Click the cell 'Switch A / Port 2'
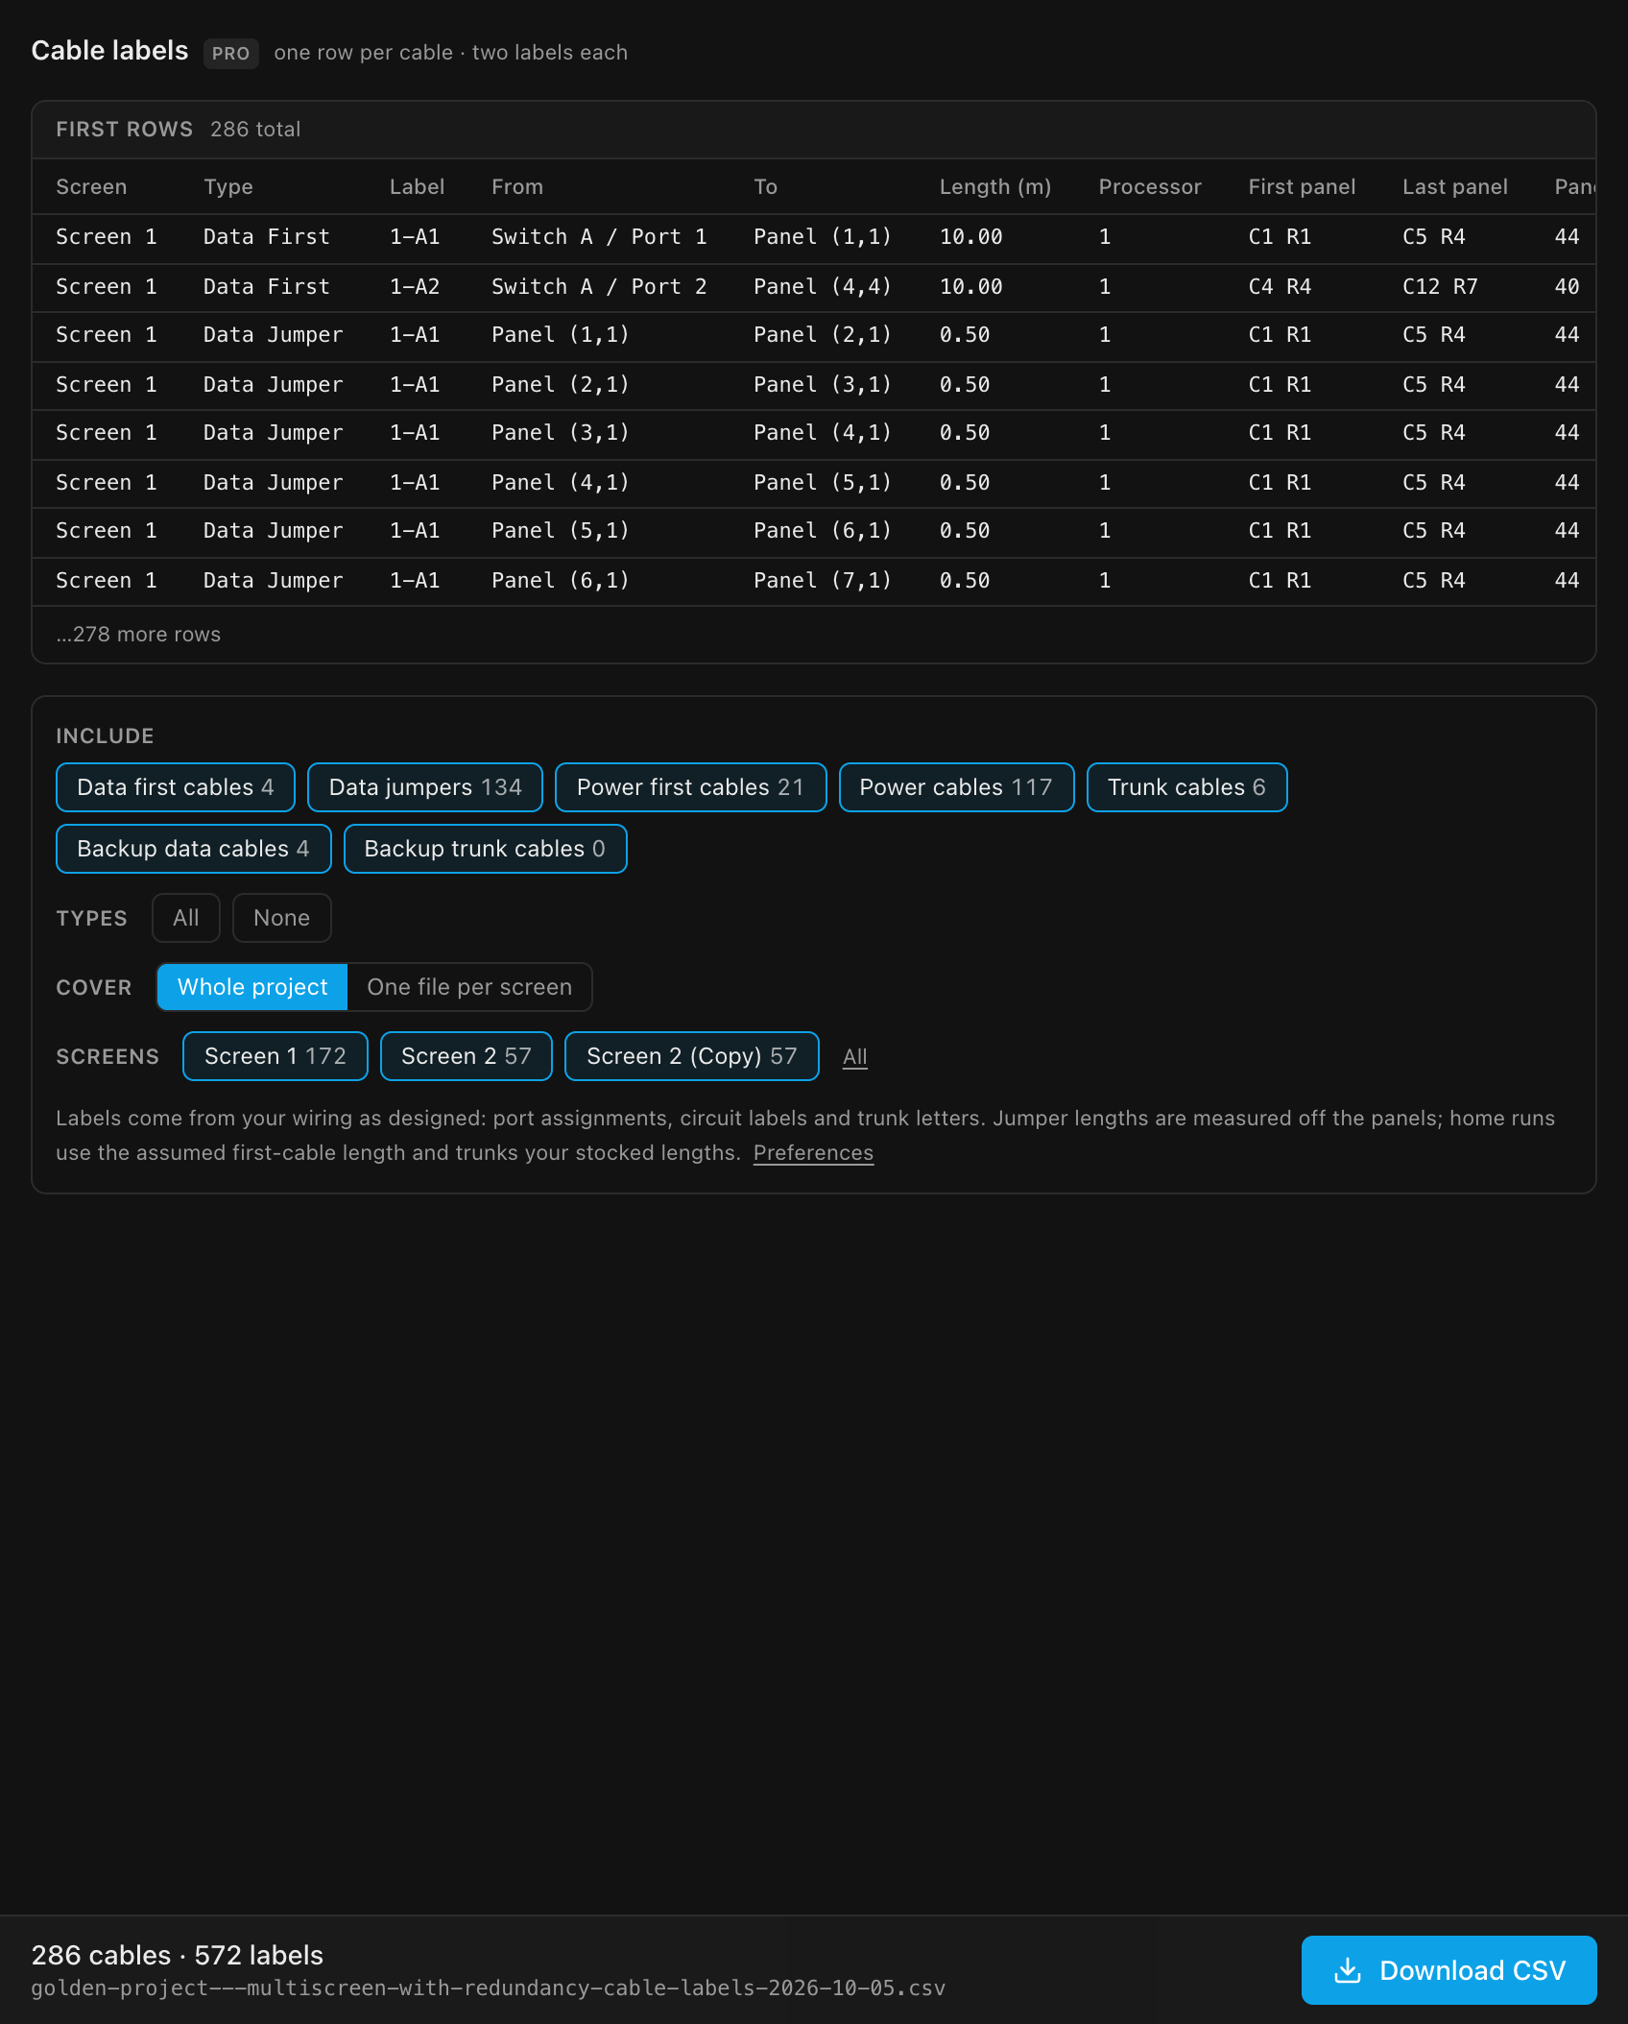This screenshot has height=2024, width=1628. (x=599, y=287)
